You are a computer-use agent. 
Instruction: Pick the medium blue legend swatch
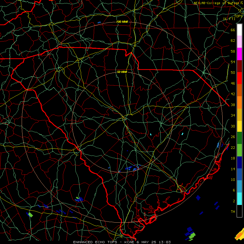[239, 174]
